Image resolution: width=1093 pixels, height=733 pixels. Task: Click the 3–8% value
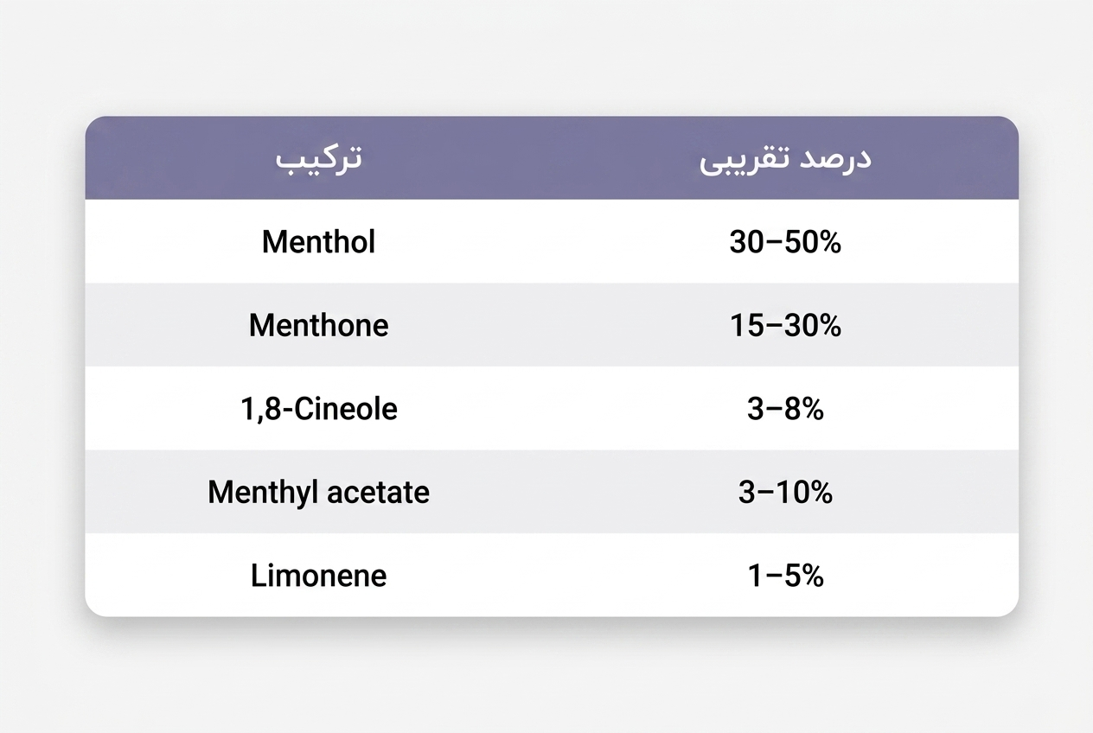pyautogui.click(x=785, y=409)
